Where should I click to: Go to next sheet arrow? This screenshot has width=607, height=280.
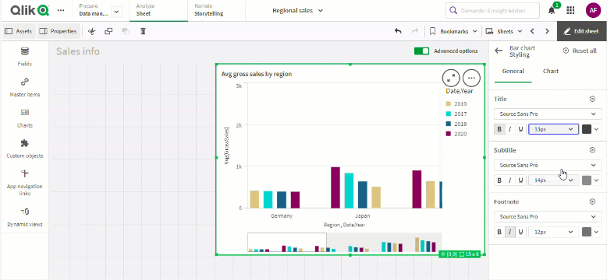[x=547, y=31]
